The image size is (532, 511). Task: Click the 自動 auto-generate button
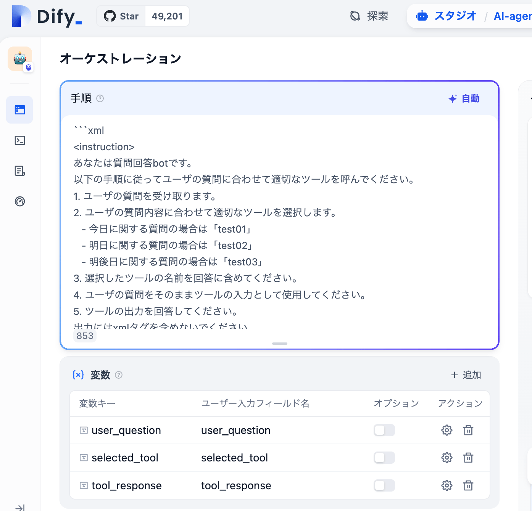point(464,98)
